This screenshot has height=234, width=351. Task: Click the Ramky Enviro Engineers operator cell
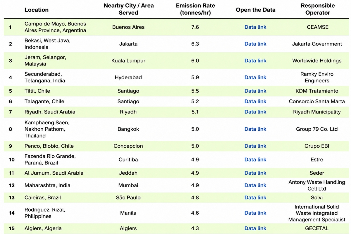click(x=317, y=77)
